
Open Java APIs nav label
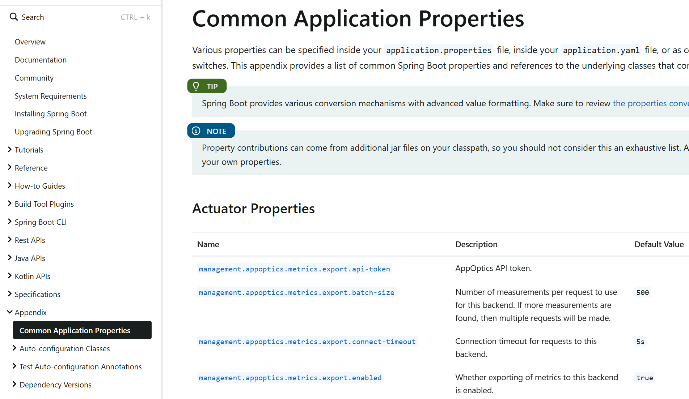[x=30, y=258]
